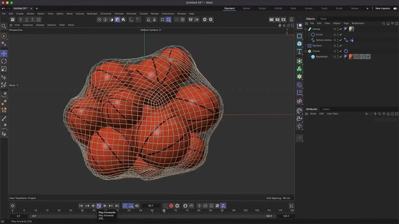Open the MoGraph menu in the menu bar
Image resolution: width=399 pixels, height=224 pixels.
click(x=92, y=14)
